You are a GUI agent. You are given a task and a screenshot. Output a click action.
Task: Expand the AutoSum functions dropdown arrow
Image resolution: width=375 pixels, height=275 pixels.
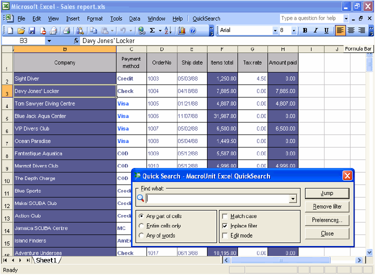(160, 30)
